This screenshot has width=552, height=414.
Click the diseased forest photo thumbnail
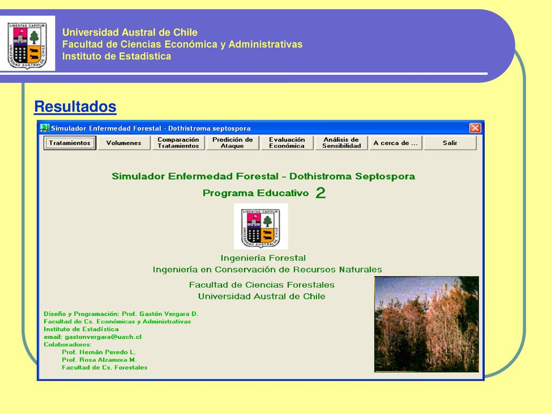(x=426, y=324)
